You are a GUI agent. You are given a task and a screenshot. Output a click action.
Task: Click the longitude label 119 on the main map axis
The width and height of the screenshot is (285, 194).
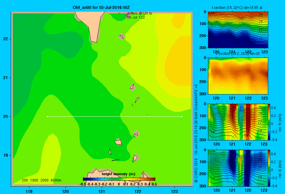pyautogui.click(x=29, y=191)
